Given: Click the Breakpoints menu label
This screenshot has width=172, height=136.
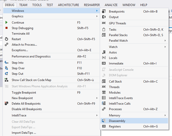Looking at the screenshot, I should point(117,12).
